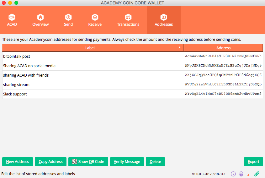Image resolution: width=265 pixels, height=178 pixels.
Task: Click the QR code icon on Show QR Code
Action: [x=75, y=162]
